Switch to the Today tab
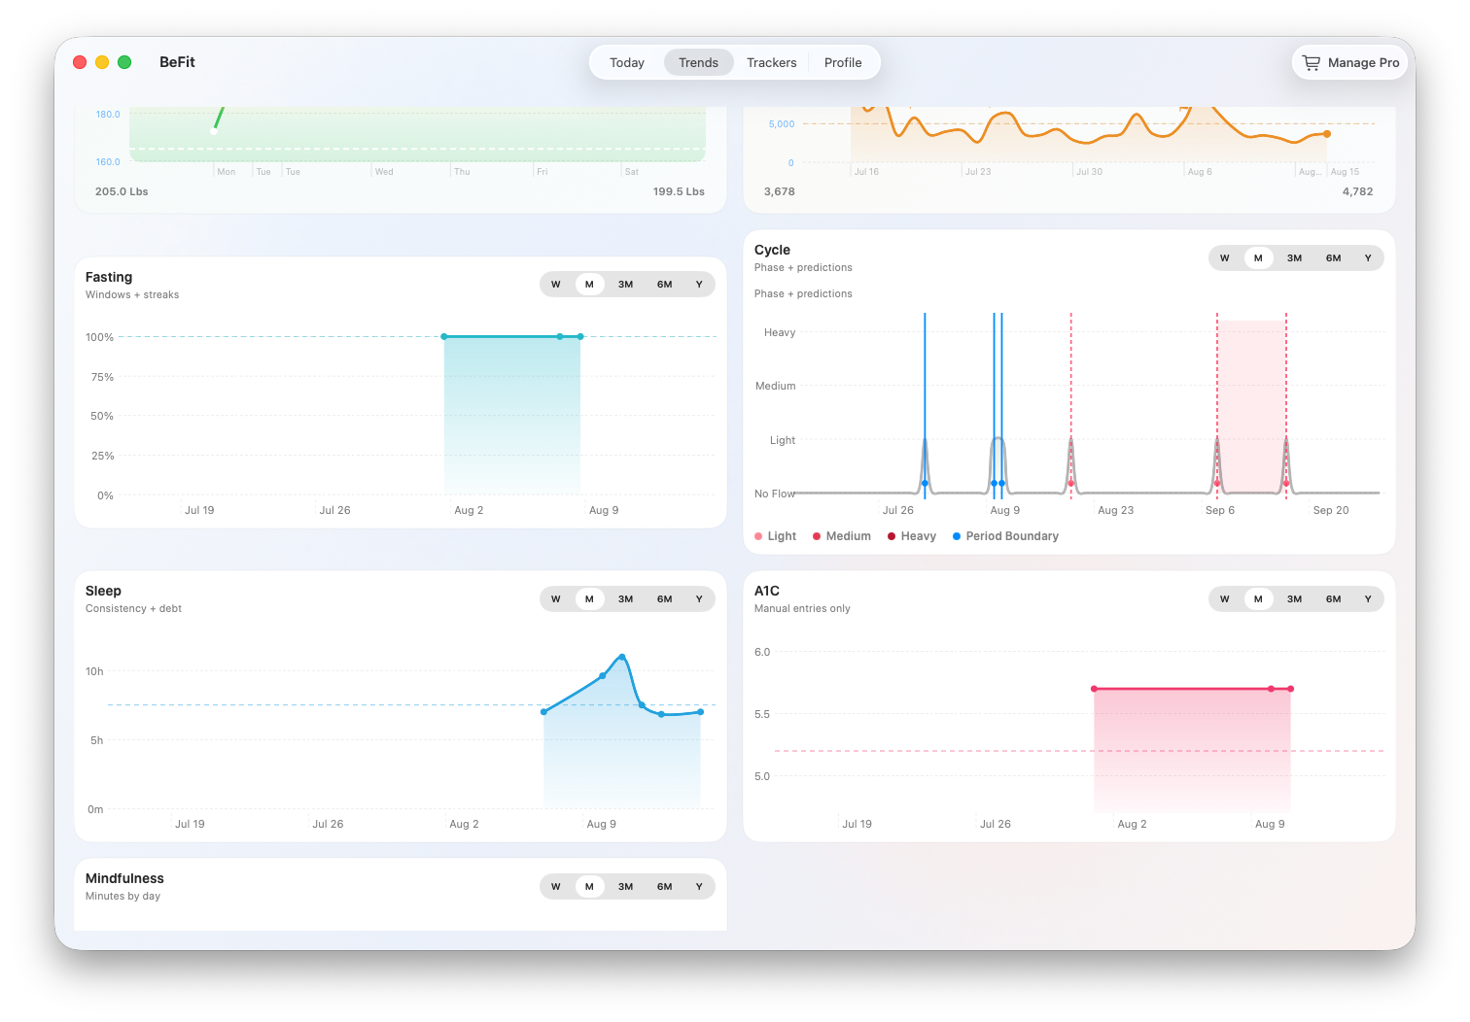The width and height of the screenshot is (1470, 1022). coord(627,62)
